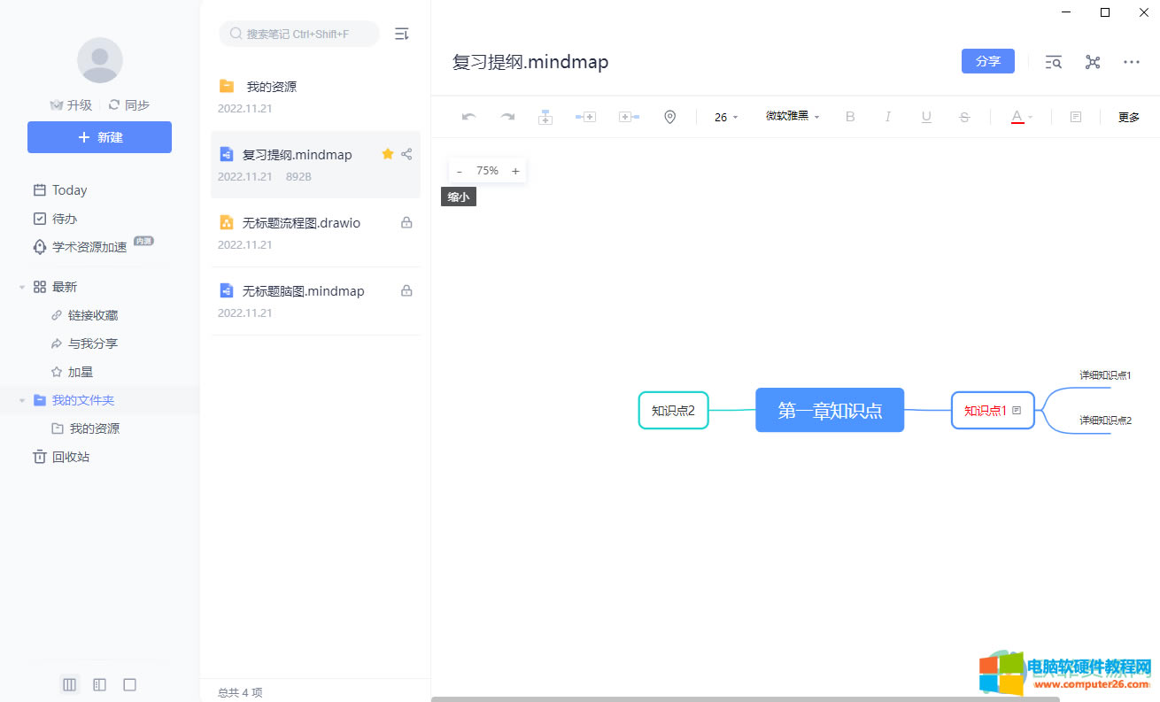1160x702 pixels.
Task: Click share icon on 复习提纲.mindmap item
Action: (x=406, y=154)
